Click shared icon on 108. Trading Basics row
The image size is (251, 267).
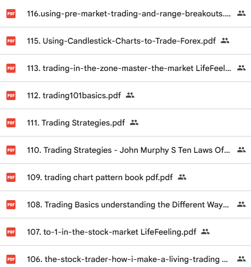[241, 204]
